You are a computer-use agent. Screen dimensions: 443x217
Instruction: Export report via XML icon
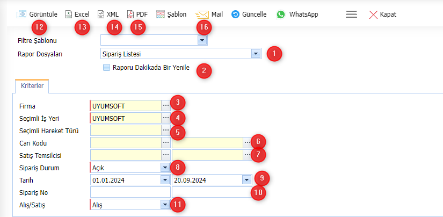coord(101,15)
